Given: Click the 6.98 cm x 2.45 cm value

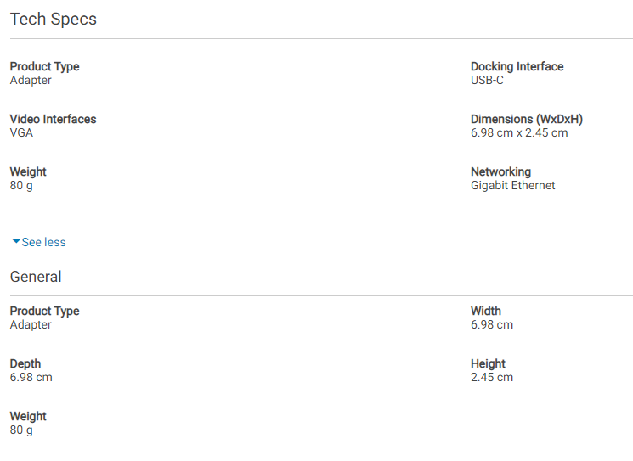Looking at the screenshot, I should coord(519,133).
